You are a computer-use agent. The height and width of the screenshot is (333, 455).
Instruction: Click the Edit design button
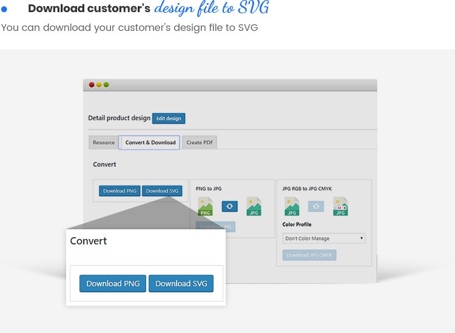[x=169, y=118]
